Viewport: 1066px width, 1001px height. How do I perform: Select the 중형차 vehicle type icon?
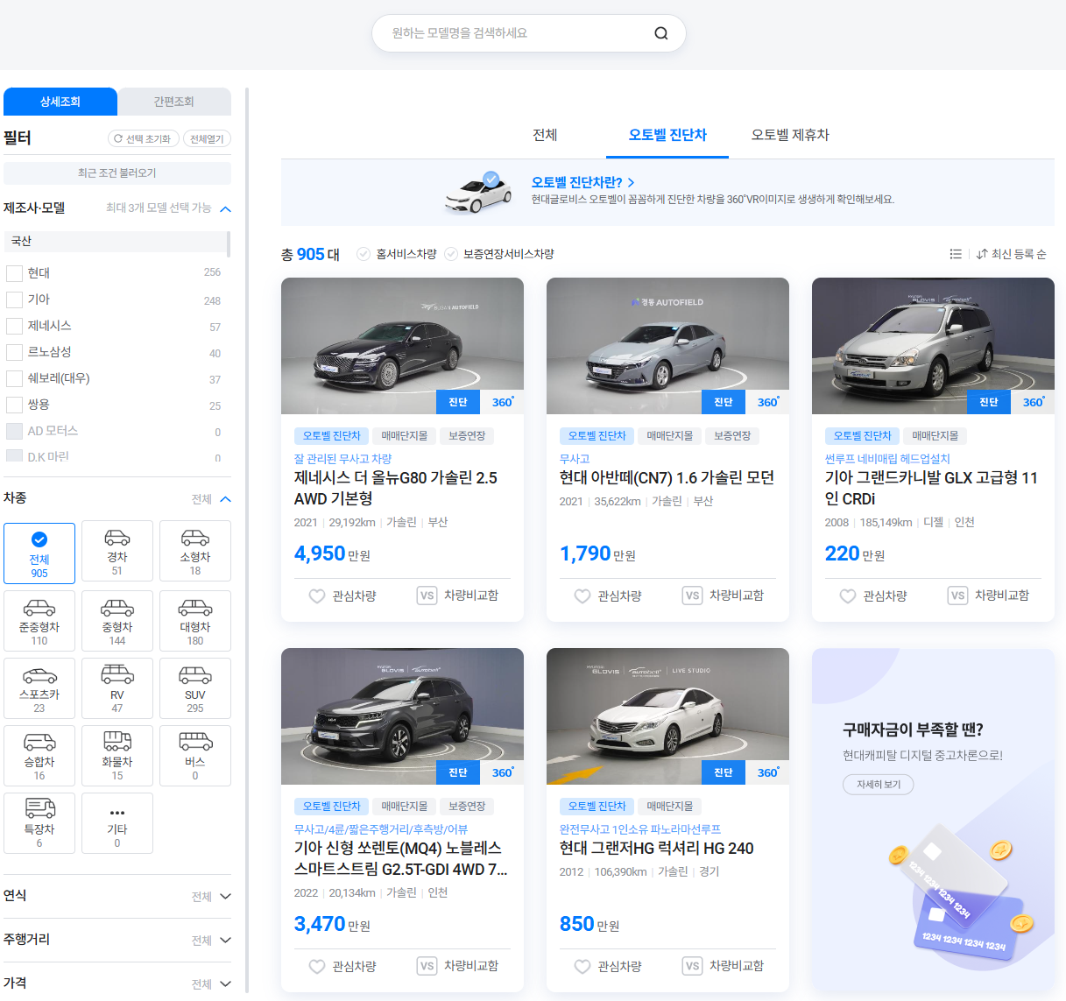(x=117, y=621)
